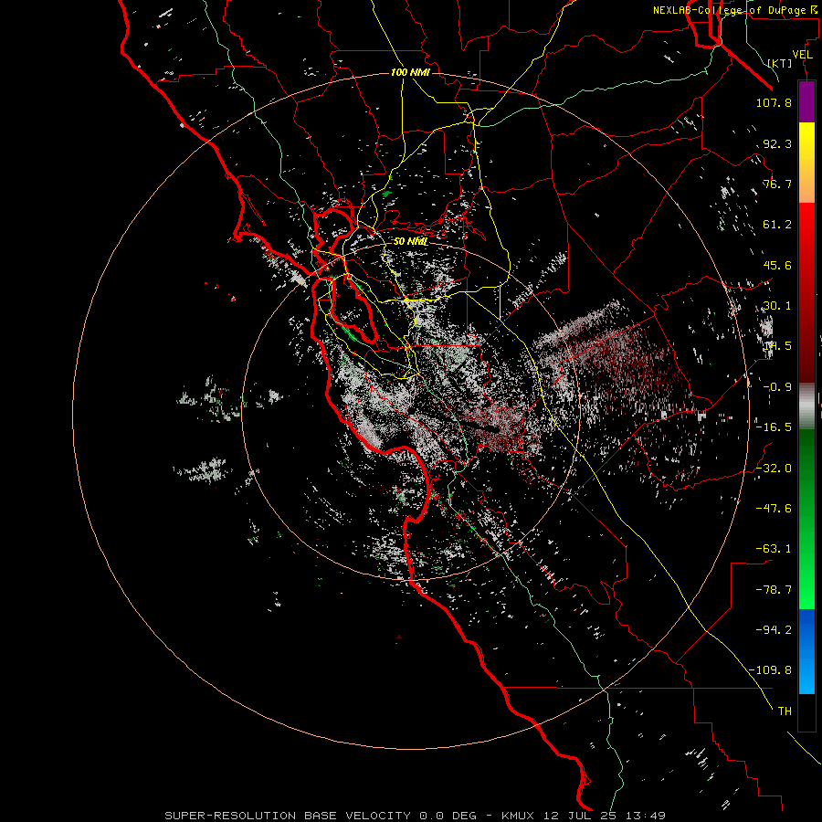The height and width of the screenshot is (822, 822).
Task: Select the -32.0 velocity scale value
Action: tap(774, 469)
